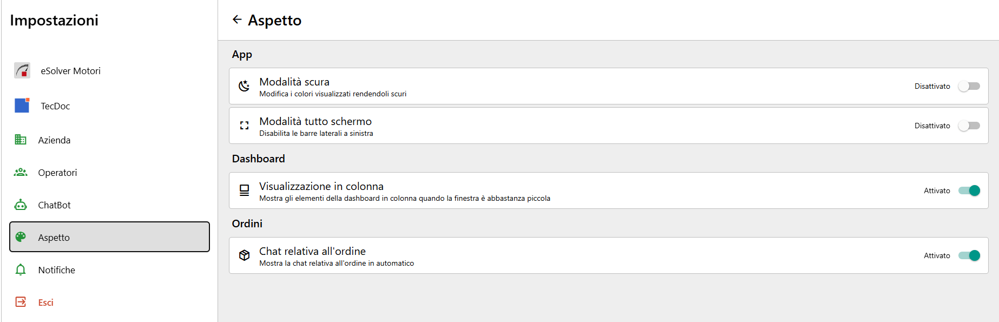Image resolution: width=999 pixels, height=322 pixels.
Task: Click the ChatBot robot icon
Action: [x=21, y=205]
